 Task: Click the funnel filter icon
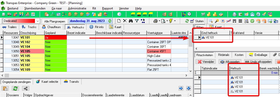(137, 21)
